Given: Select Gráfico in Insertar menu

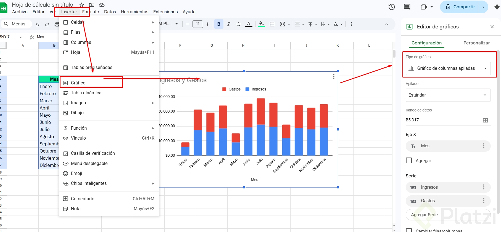Looking at the screenshot, I should point(109,83).
